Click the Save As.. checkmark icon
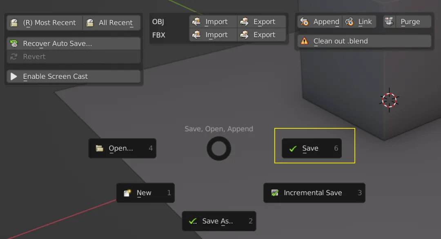Viewport: 441px width, 239px height. tap(193, 221)
